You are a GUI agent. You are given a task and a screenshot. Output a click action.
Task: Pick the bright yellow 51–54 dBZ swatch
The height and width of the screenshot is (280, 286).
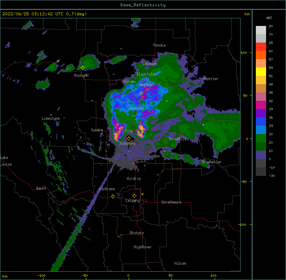261,72
